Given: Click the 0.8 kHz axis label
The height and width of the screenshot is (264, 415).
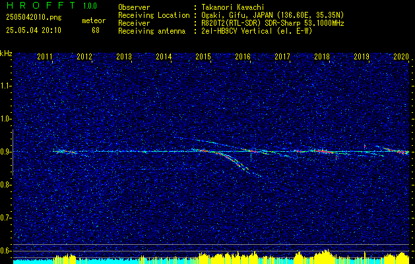Looking at the screenshot, I should point(5,185).
